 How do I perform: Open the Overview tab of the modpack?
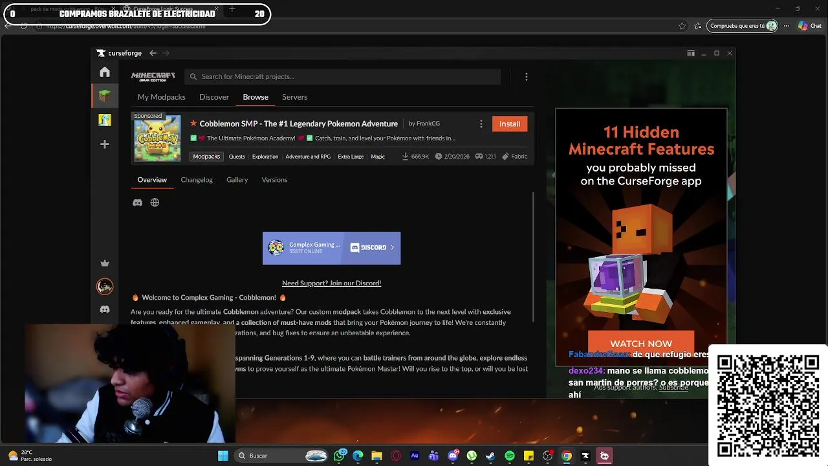152,180
